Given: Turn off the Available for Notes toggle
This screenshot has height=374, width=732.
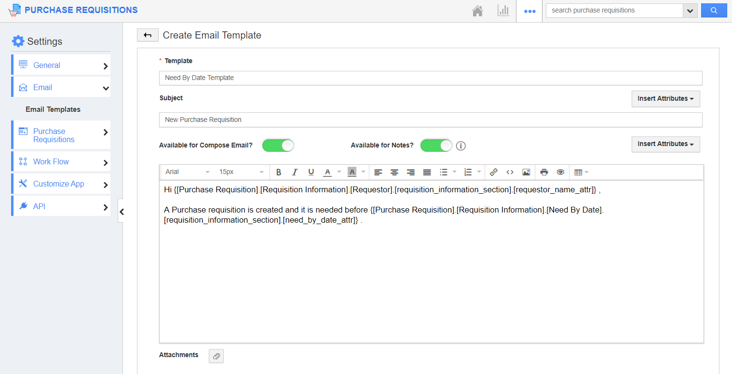Looking at the screenshot, I should pyautogui.click(x=436, y=145).
